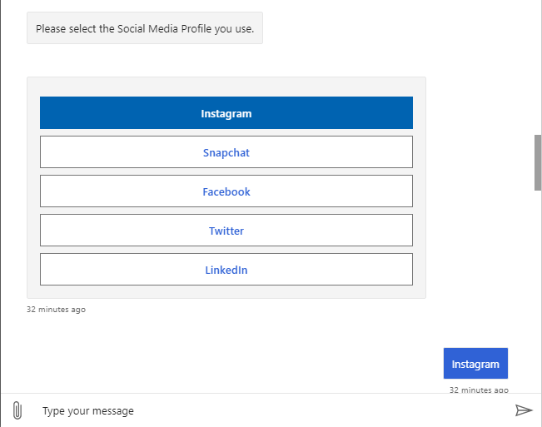Select the highlighted Instagram option in the card
This screenshot has width=542, height=427.
click(x=226, y=113)
